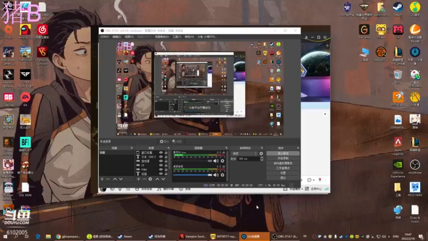The height and width of the screenshot is (241, 428).
Task: Hide the PUBG source with eye icon
Action: (161, 169)
